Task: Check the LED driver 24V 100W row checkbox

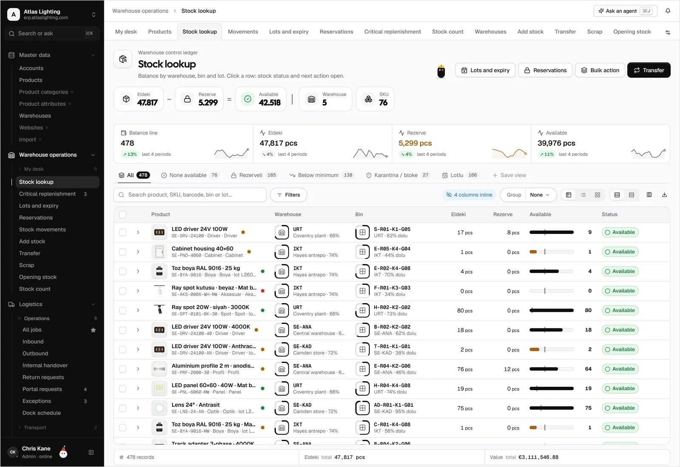Action: [123, 233]
